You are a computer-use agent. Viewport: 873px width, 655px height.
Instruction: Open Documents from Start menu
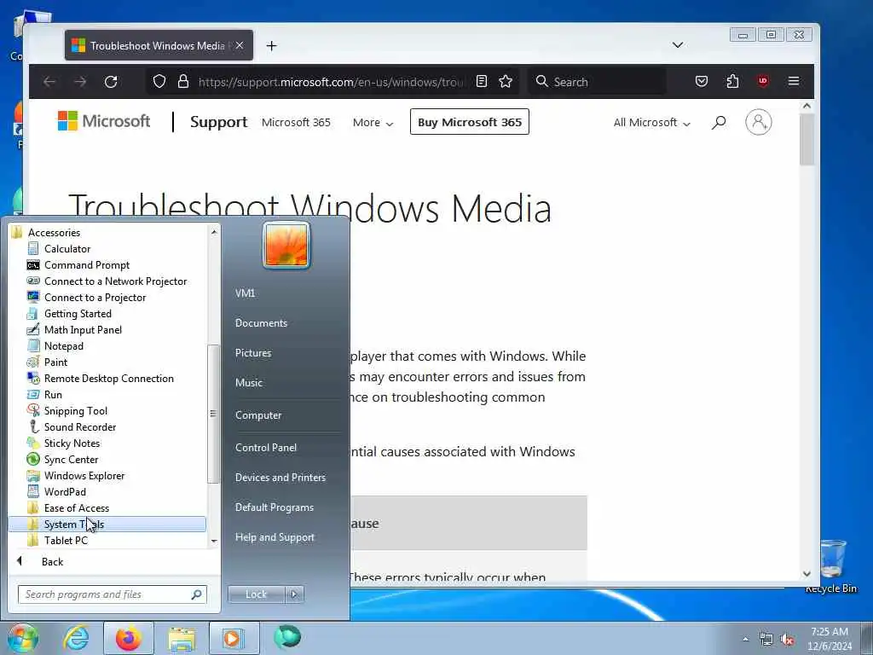[261, 323]
